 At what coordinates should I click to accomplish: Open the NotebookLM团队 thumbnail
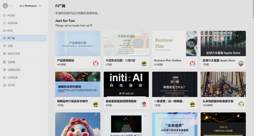126,124
